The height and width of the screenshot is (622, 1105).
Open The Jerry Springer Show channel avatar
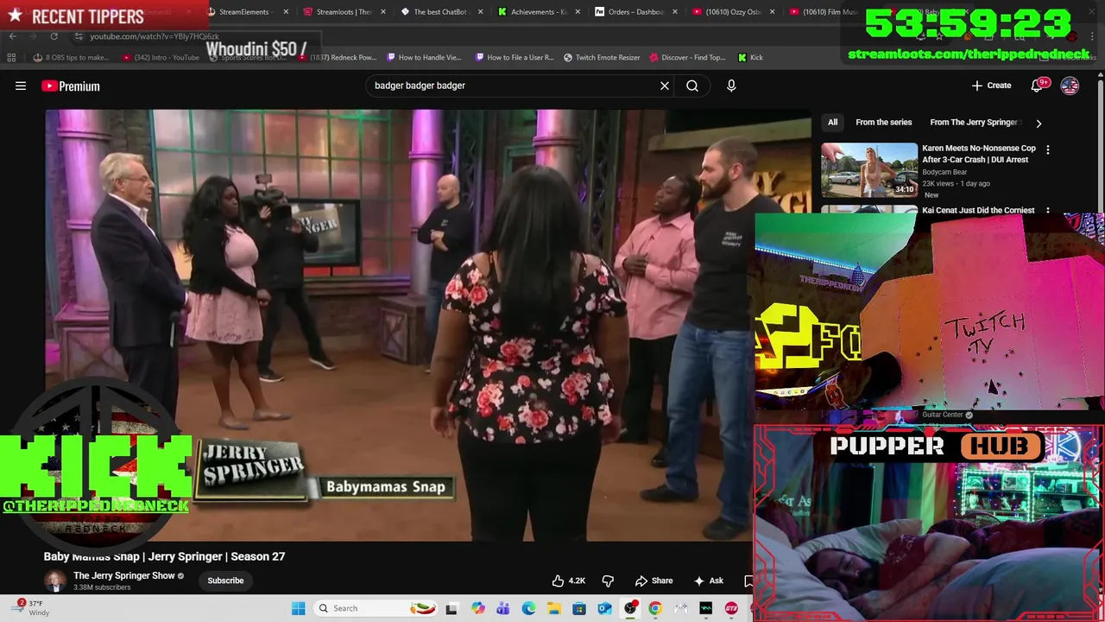(55, 581)
